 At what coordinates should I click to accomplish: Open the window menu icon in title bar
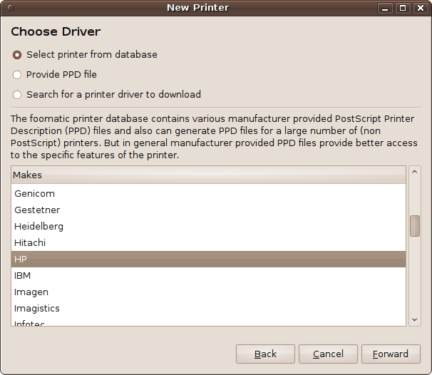11,8
